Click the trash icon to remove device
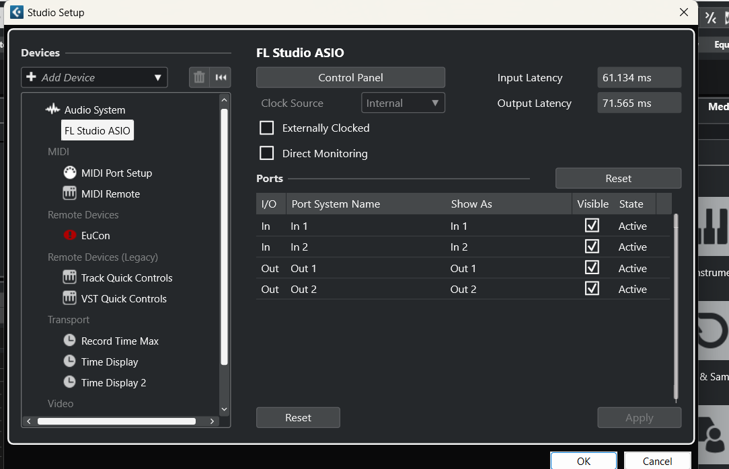The height and width of the screenshot is (469, 729). click(199, 77)
